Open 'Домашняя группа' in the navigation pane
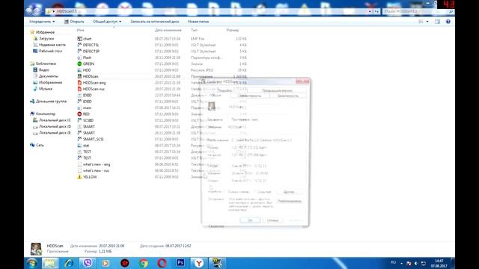This screenshot has height=269, width=479. (51, 102)
